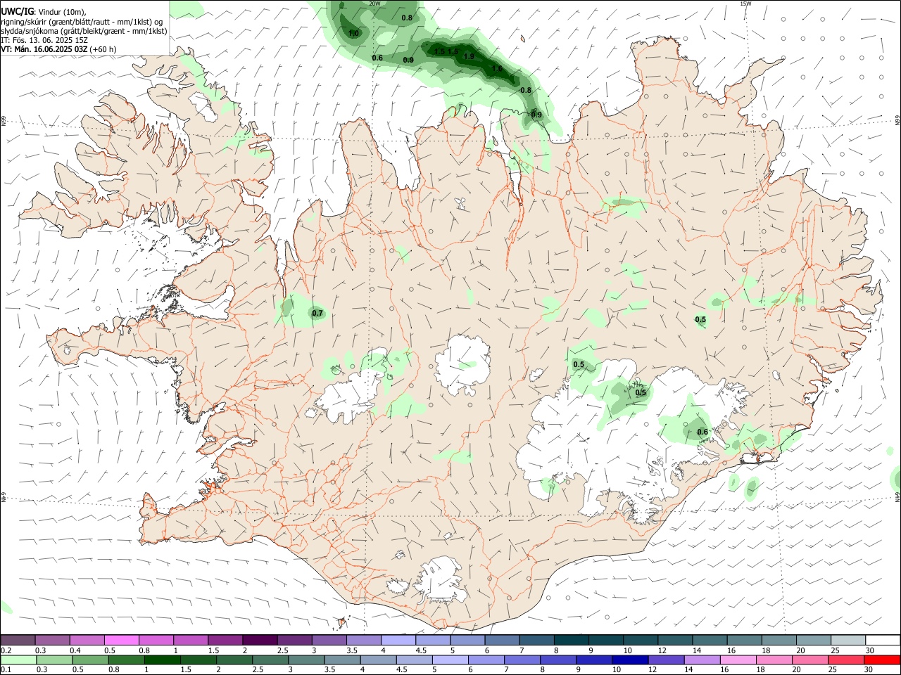Click the 0.2 legend label

[x=6, y=650]
